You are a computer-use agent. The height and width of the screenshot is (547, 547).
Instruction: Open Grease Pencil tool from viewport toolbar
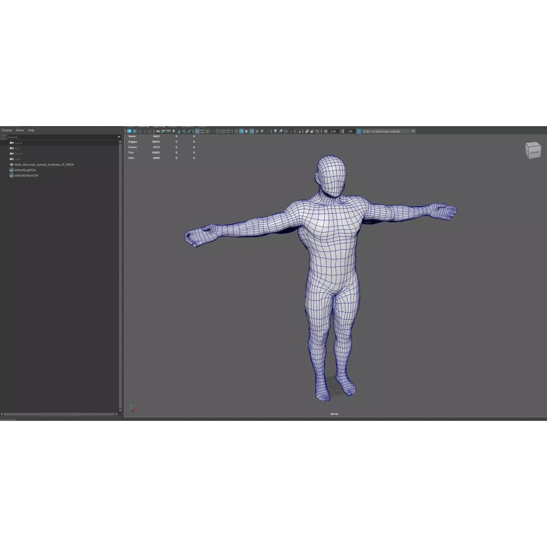click(x=189, y=131)
